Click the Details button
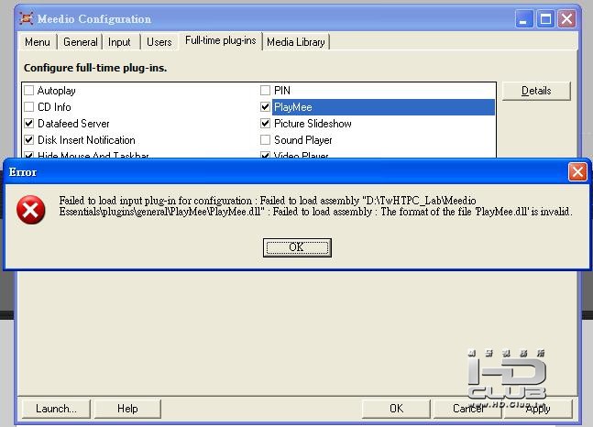593x427 pixels. 536,91
